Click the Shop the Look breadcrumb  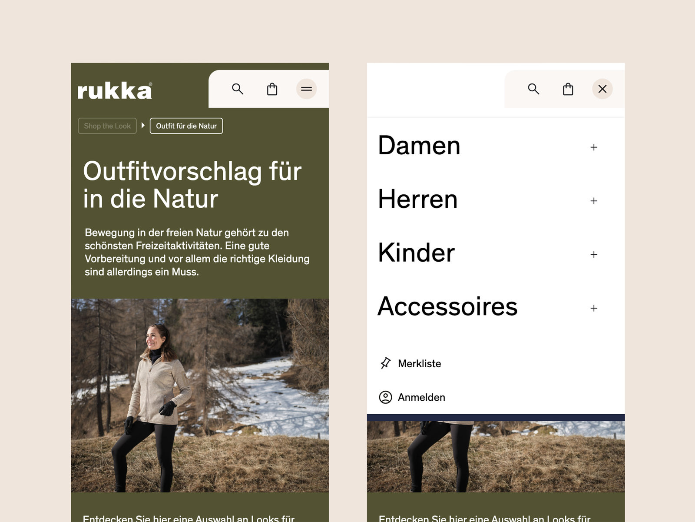point(107,126)
